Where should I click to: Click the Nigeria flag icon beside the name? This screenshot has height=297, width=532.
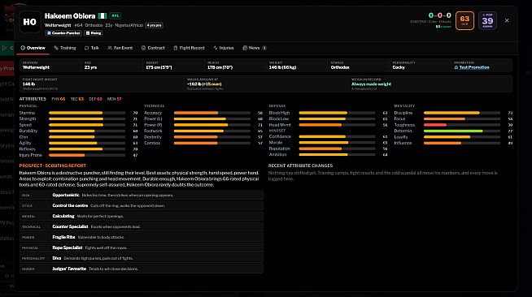click(x=102, y=15)
